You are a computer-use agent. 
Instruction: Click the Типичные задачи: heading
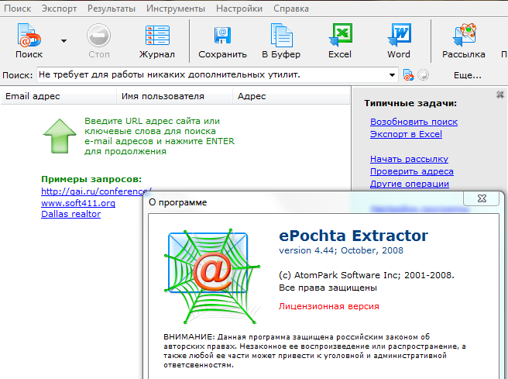pyautogui.click(x=410, y=103)
